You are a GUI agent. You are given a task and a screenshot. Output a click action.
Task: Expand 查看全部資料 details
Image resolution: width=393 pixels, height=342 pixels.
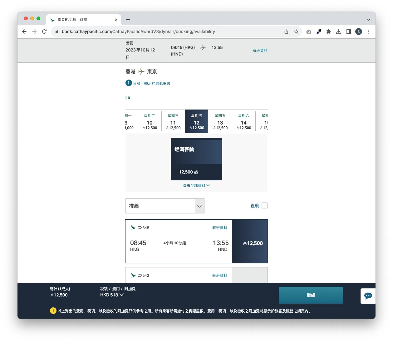[x=196, y=186]
